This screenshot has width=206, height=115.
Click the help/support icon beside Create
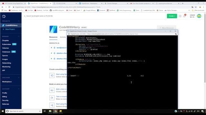pos(180,16)
